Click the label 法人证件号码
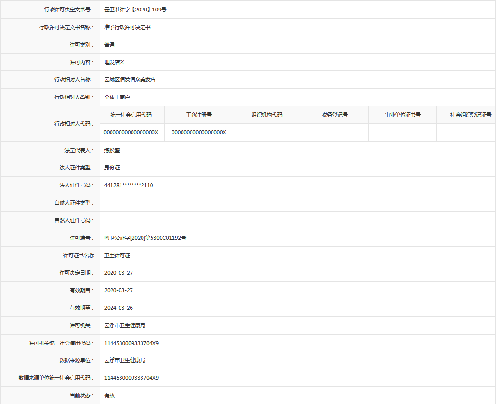The height and width of the screenshot is (404, 496). click(77, 186)
